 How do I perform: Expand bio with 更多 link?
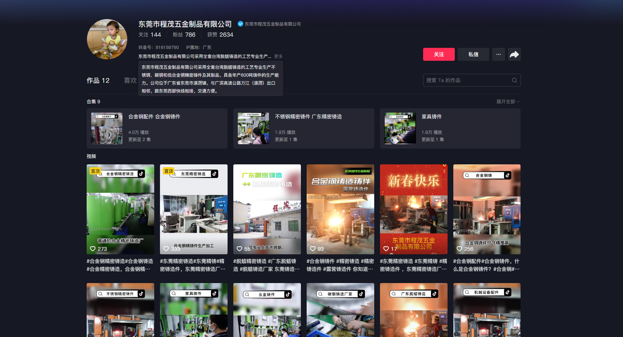click(278, 56)
